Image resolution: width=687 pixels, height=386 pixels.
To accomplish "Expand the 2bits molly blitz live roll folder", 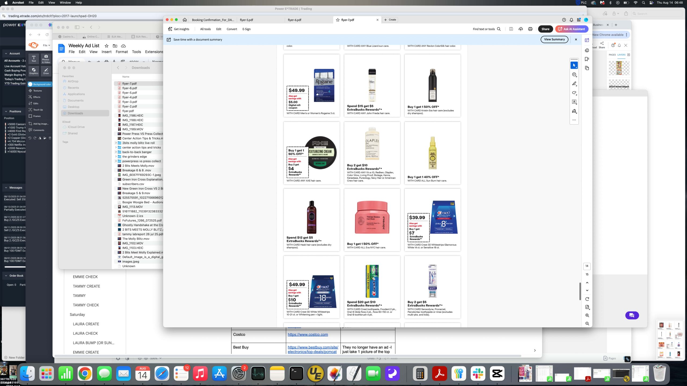I will point(116,143).
